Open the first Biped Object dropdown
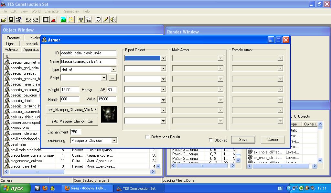Viewport: 331px width, 193px height. (163, 58)
